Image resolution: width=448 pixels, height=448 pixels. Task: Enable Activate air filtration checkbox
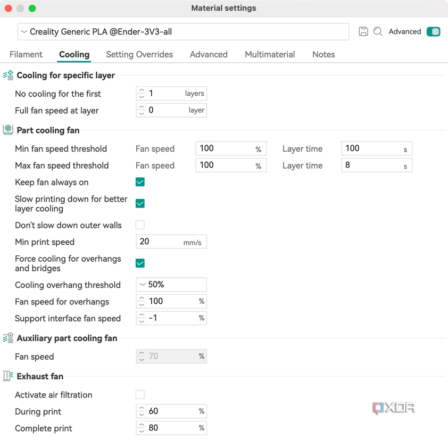point(140,395)
